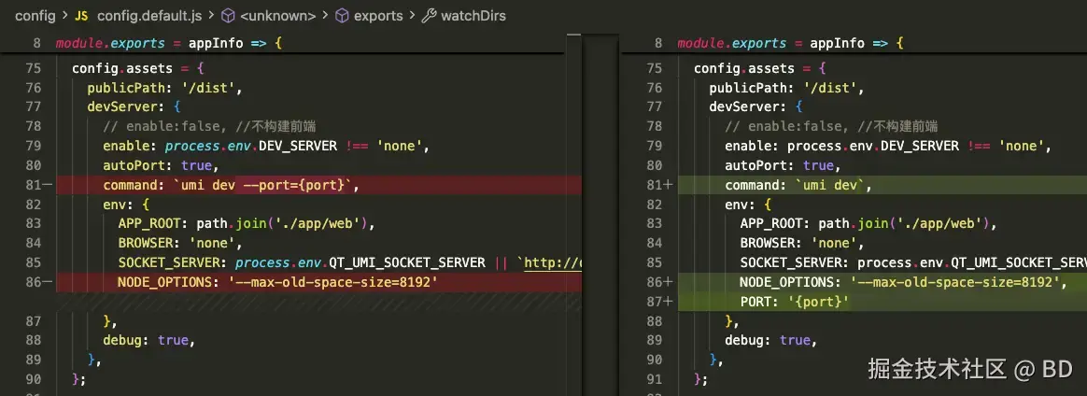Click the enable:false comment in left pane

point(210,126)
